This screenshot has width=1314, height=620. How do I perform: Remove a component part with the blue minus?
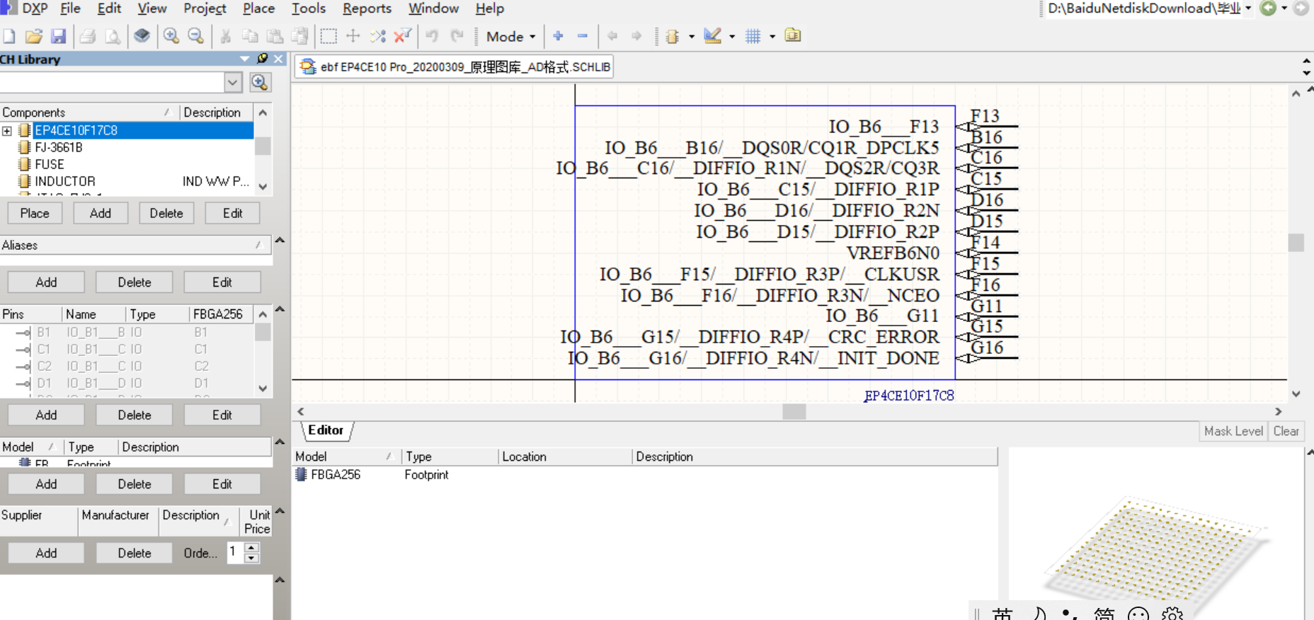583,36
